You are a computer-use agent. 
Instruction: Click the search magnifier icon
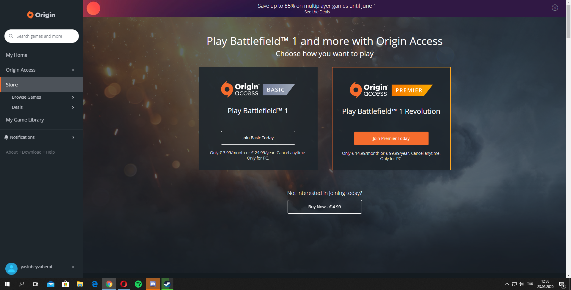[11, 36]
